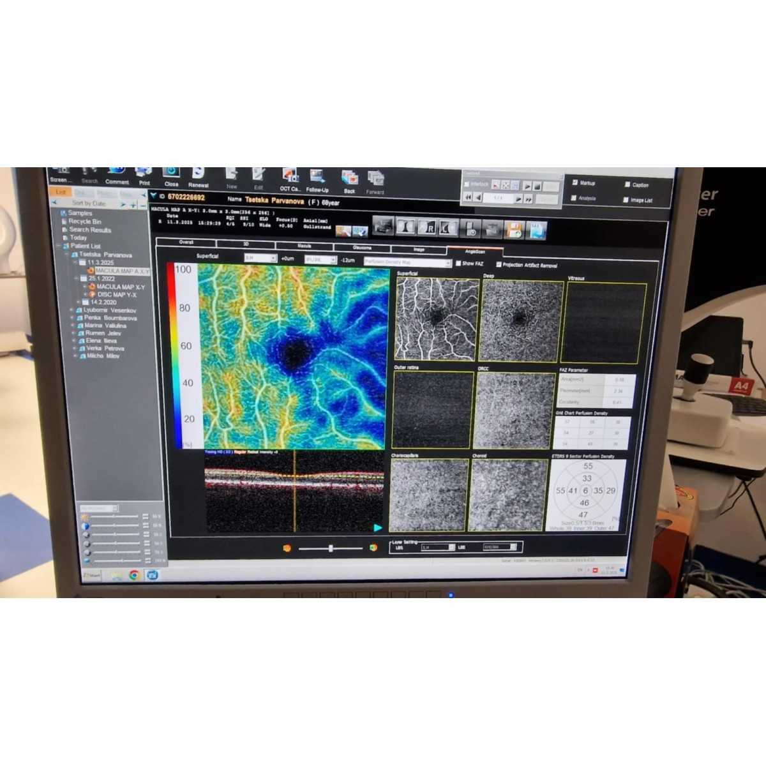Click the Start button on taskbar
766x766 pixels.
point(93,574)
